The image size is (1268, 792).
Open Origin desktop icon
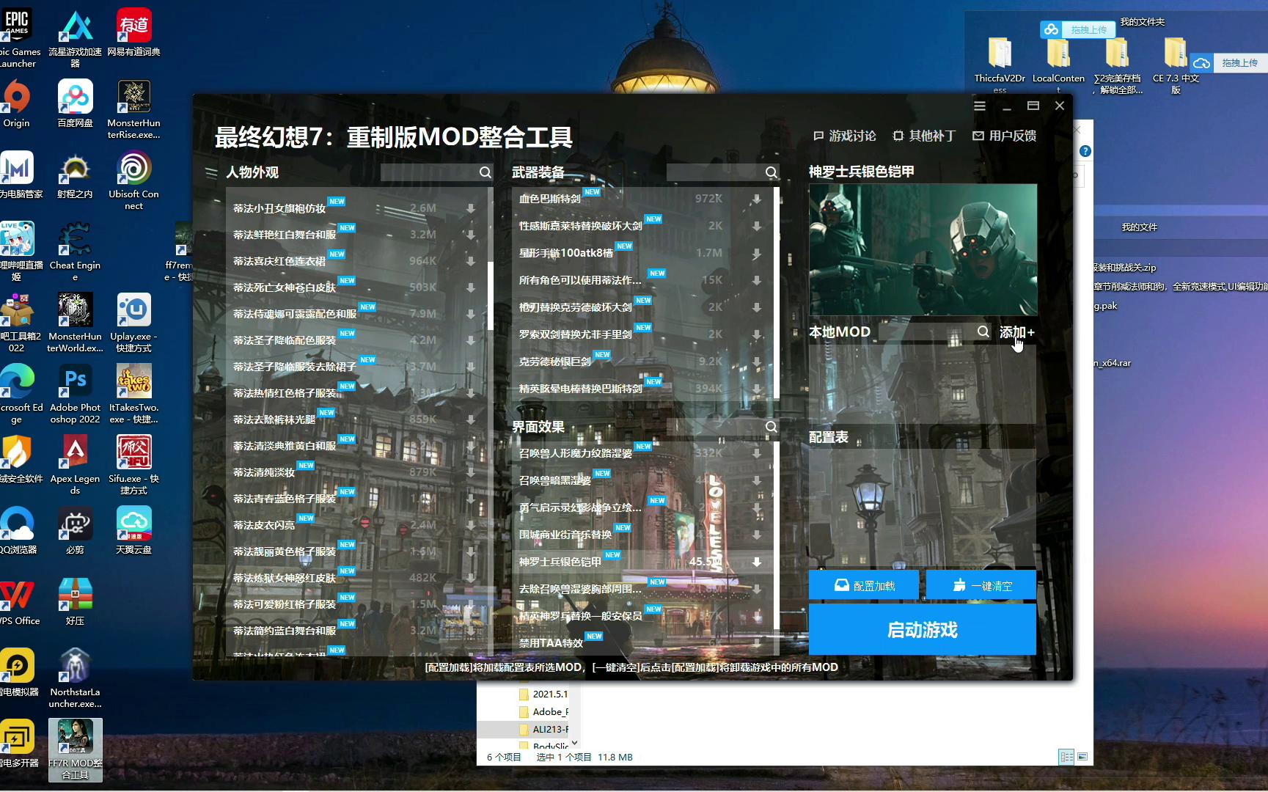point(16,104)
